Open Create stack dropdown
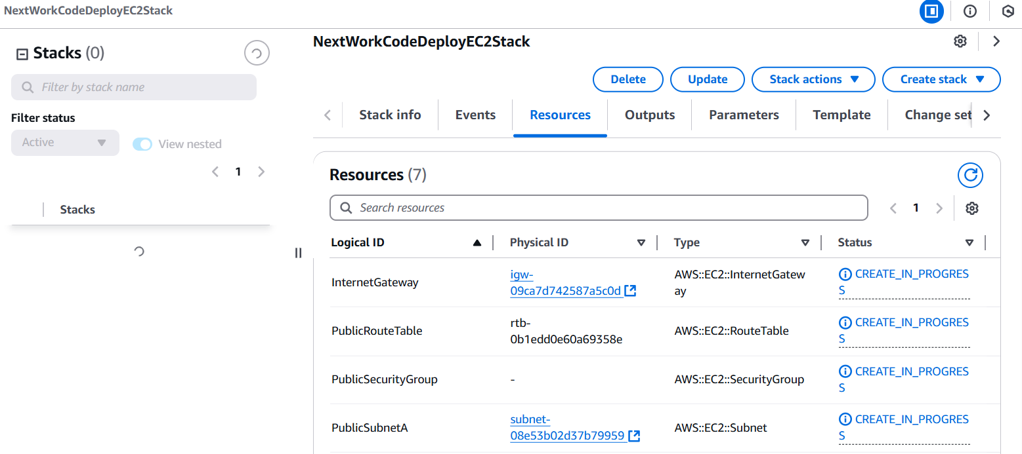 coord(941,79)
